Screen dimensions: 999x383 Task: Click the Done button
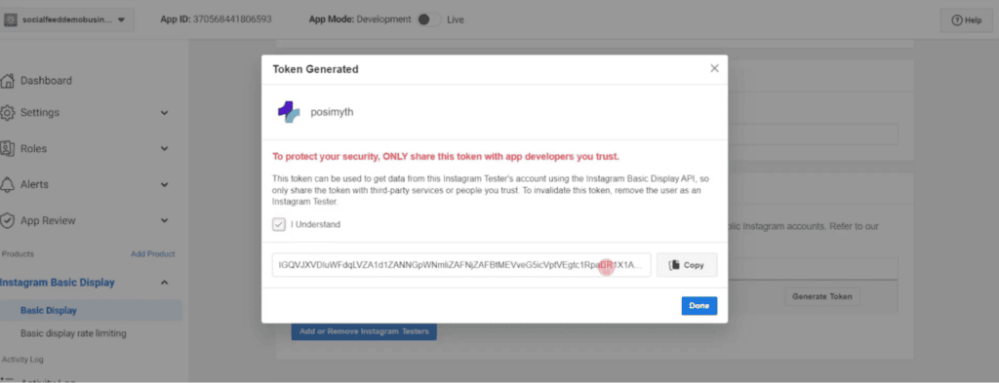[x=699, y=305]
